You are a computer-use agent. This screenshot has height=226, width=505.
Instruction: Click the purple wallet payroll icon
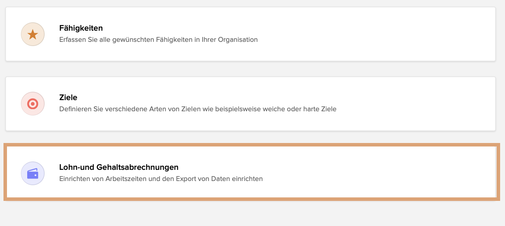33,173
